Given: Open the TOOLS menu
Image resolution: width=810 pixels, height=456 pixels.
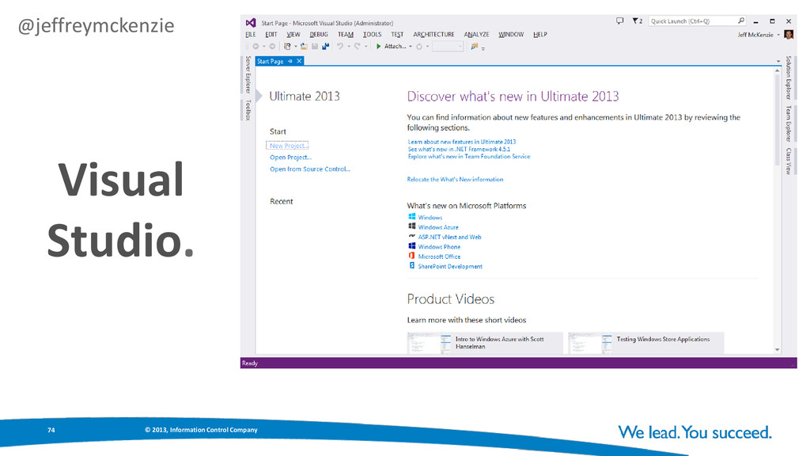Looking at the screenshot, I should [x=372, y=35].
